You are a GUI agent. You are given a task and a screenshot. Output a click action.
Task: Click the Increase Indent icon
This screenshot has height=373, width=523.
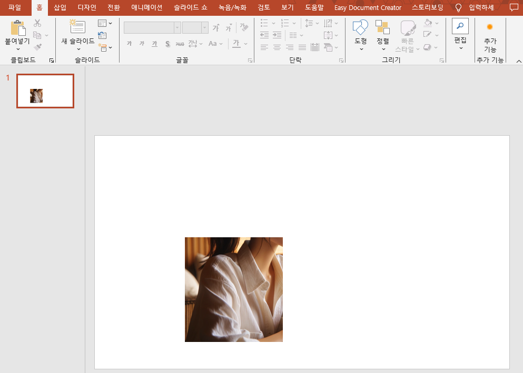(277, 35)
